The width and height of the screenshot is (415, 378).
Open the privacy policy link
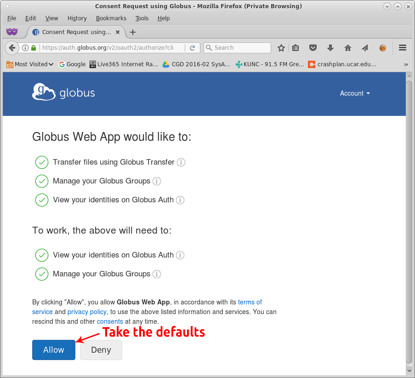point(87,312)
